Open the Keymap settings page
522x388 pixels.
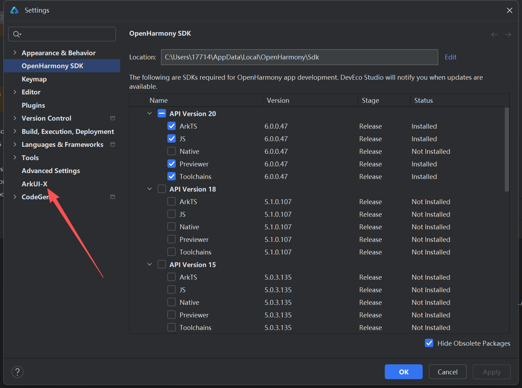coord(34,79)
